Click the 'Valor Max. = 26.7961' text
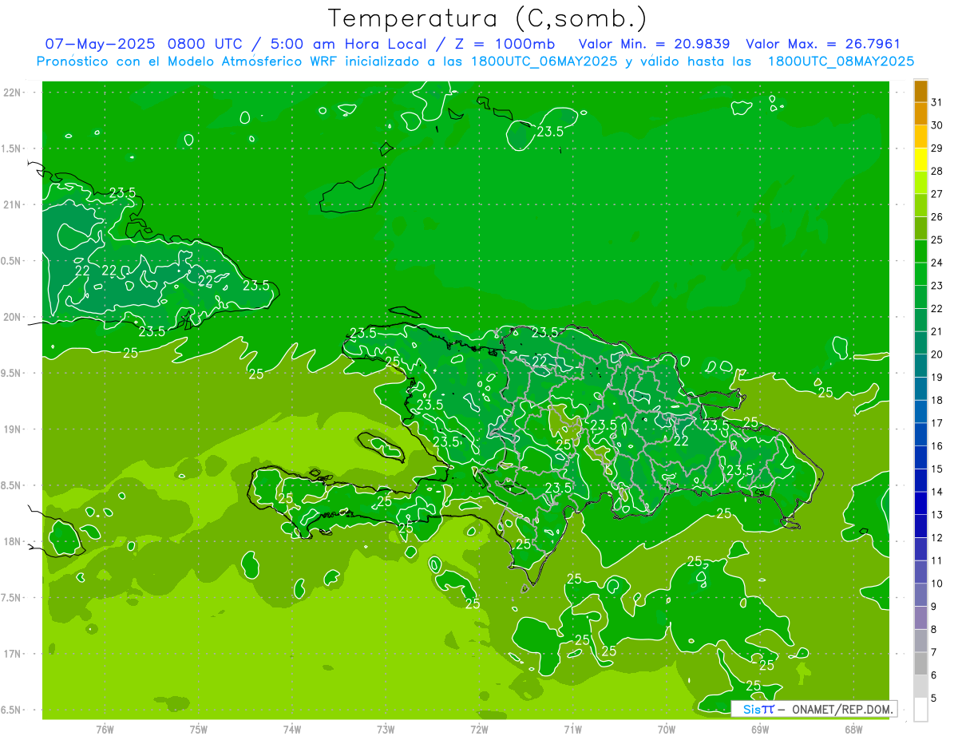Screen dimensions: 958x740 coord(823,44)
